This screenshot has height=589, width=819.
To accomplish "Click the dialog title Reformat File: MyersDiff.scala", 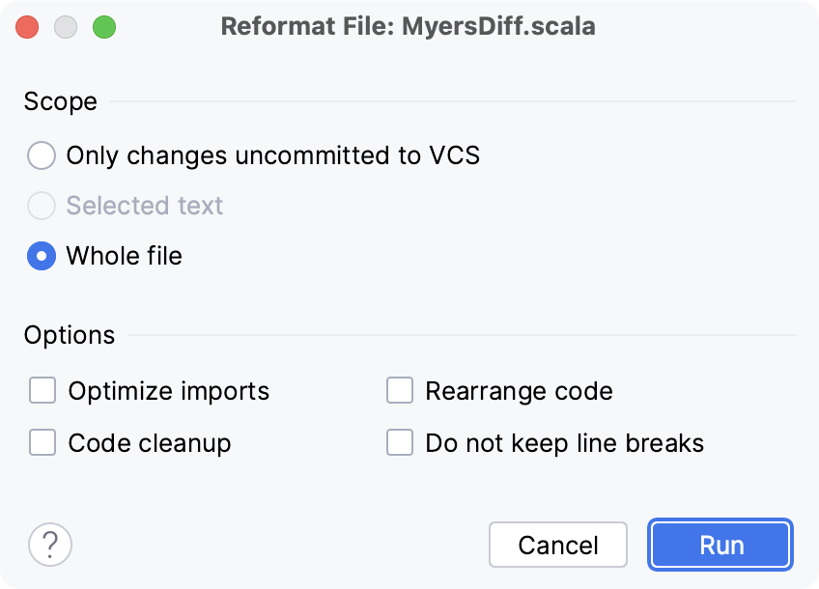I will [409, 26].
